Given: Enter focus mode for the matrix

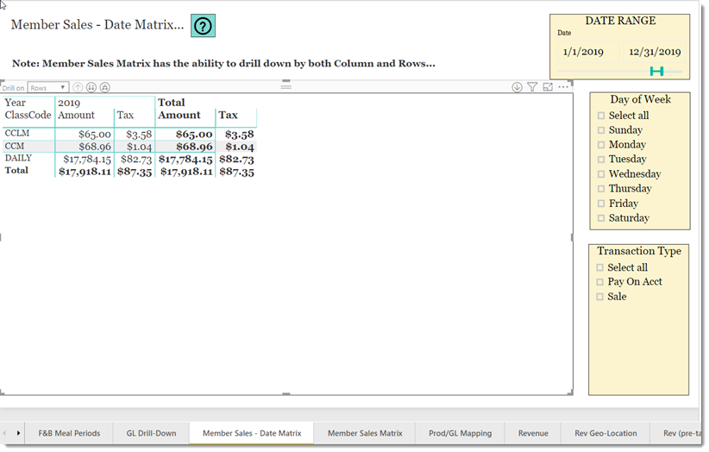Looking at the screenshot, I should (x=548, y=87).
